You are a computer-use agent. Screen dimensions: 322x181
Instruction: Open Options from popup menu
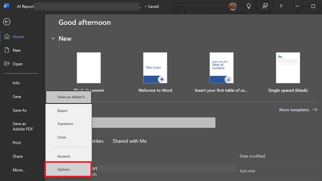[x=69, y=170]
